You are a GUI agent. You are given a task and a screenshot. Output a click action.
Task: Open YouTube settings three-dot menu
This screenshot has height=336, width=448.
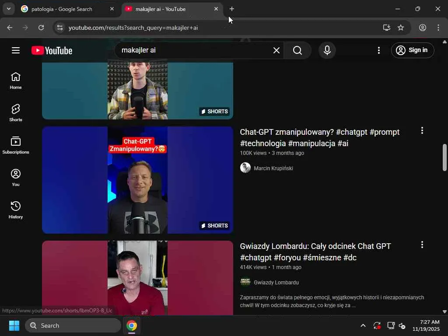click(x=379, y=50)
